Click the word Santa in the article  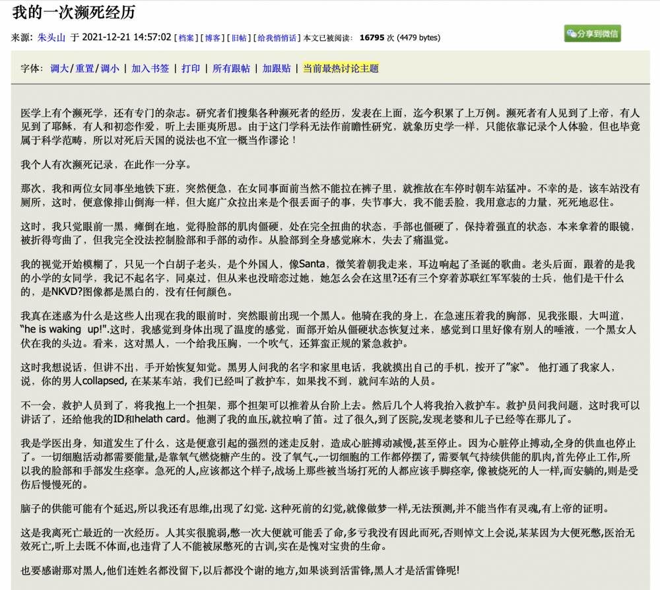(x=312, y=264)
